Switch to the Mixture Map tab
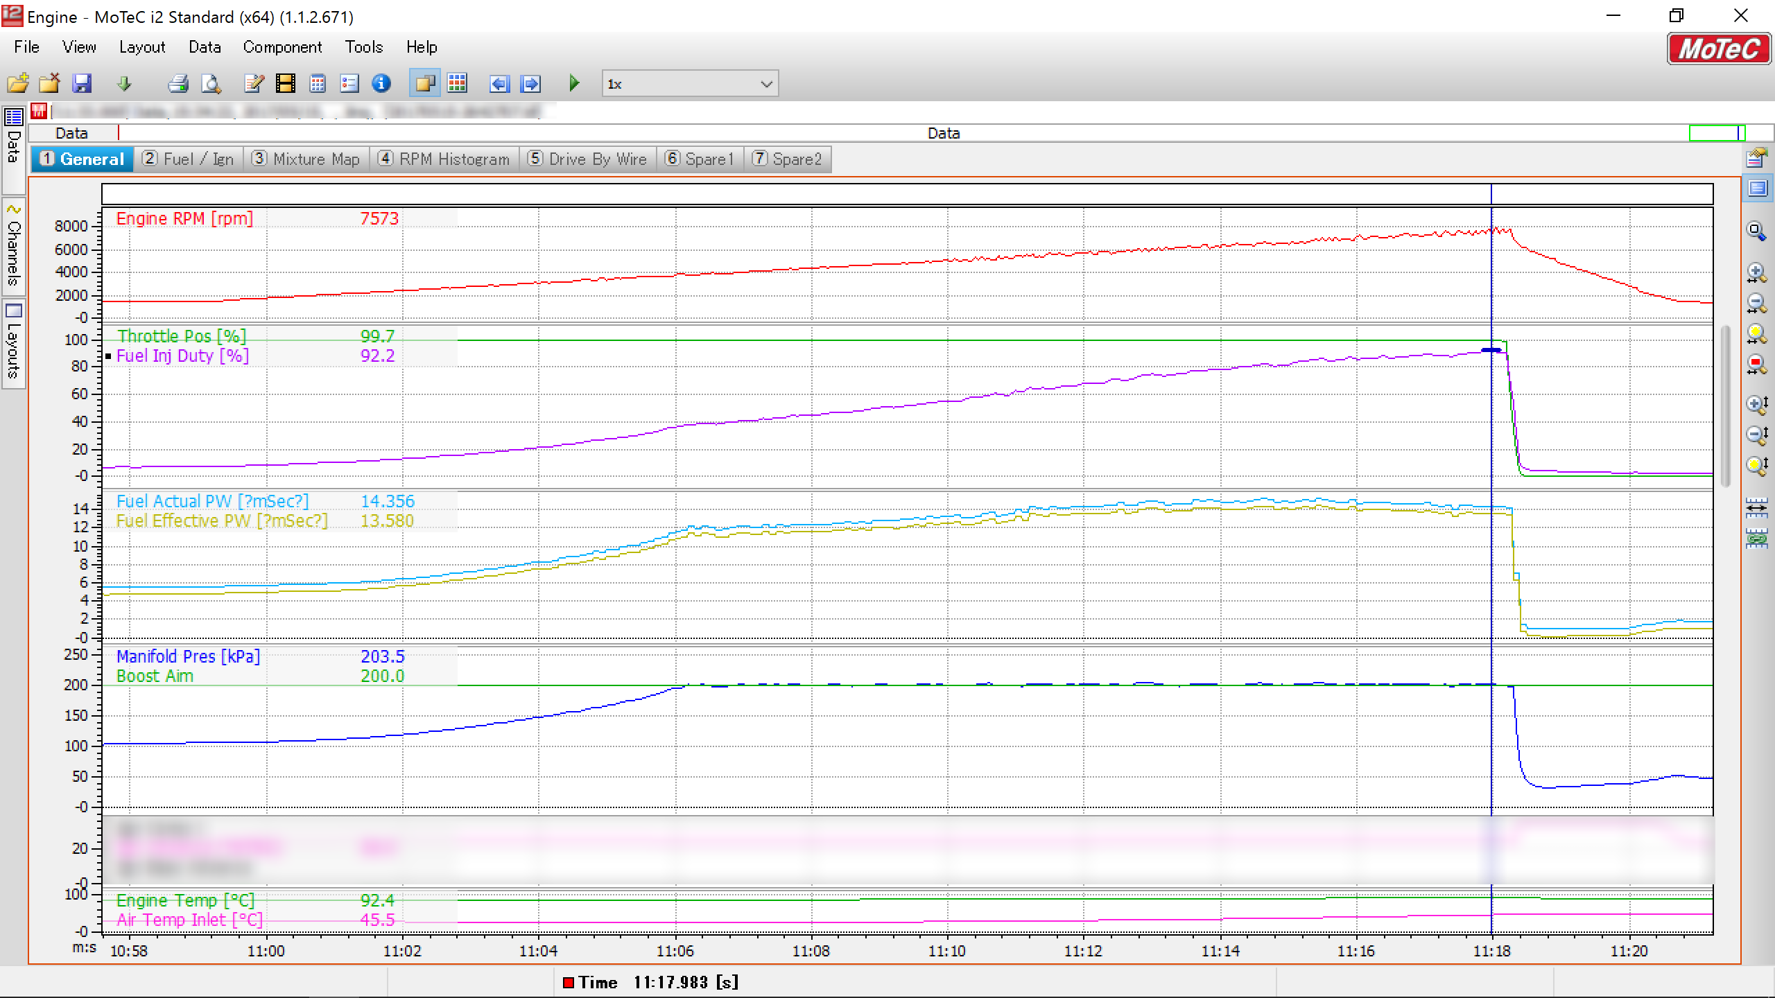 click(306, 159)
